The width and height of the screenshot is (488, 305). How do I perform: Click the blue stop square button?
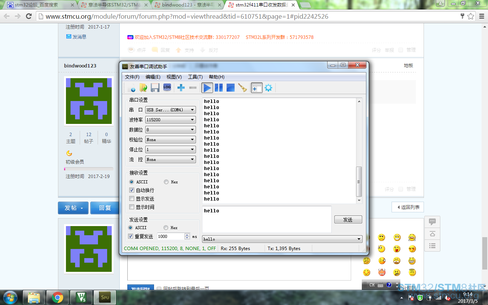pos(231,88)
